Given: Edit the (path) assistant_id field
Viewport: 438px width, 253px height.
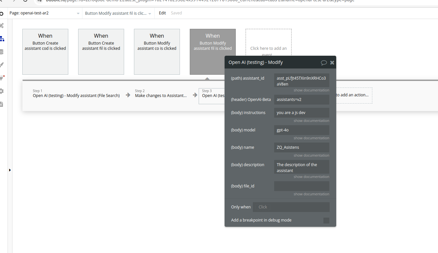Looking at the screenshot, I should pyautogui.click(x=301, y=80).
